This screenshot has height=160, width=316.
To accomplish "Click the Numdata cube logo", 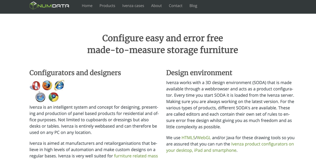I will pyautogui.click(x=33, y=6).
